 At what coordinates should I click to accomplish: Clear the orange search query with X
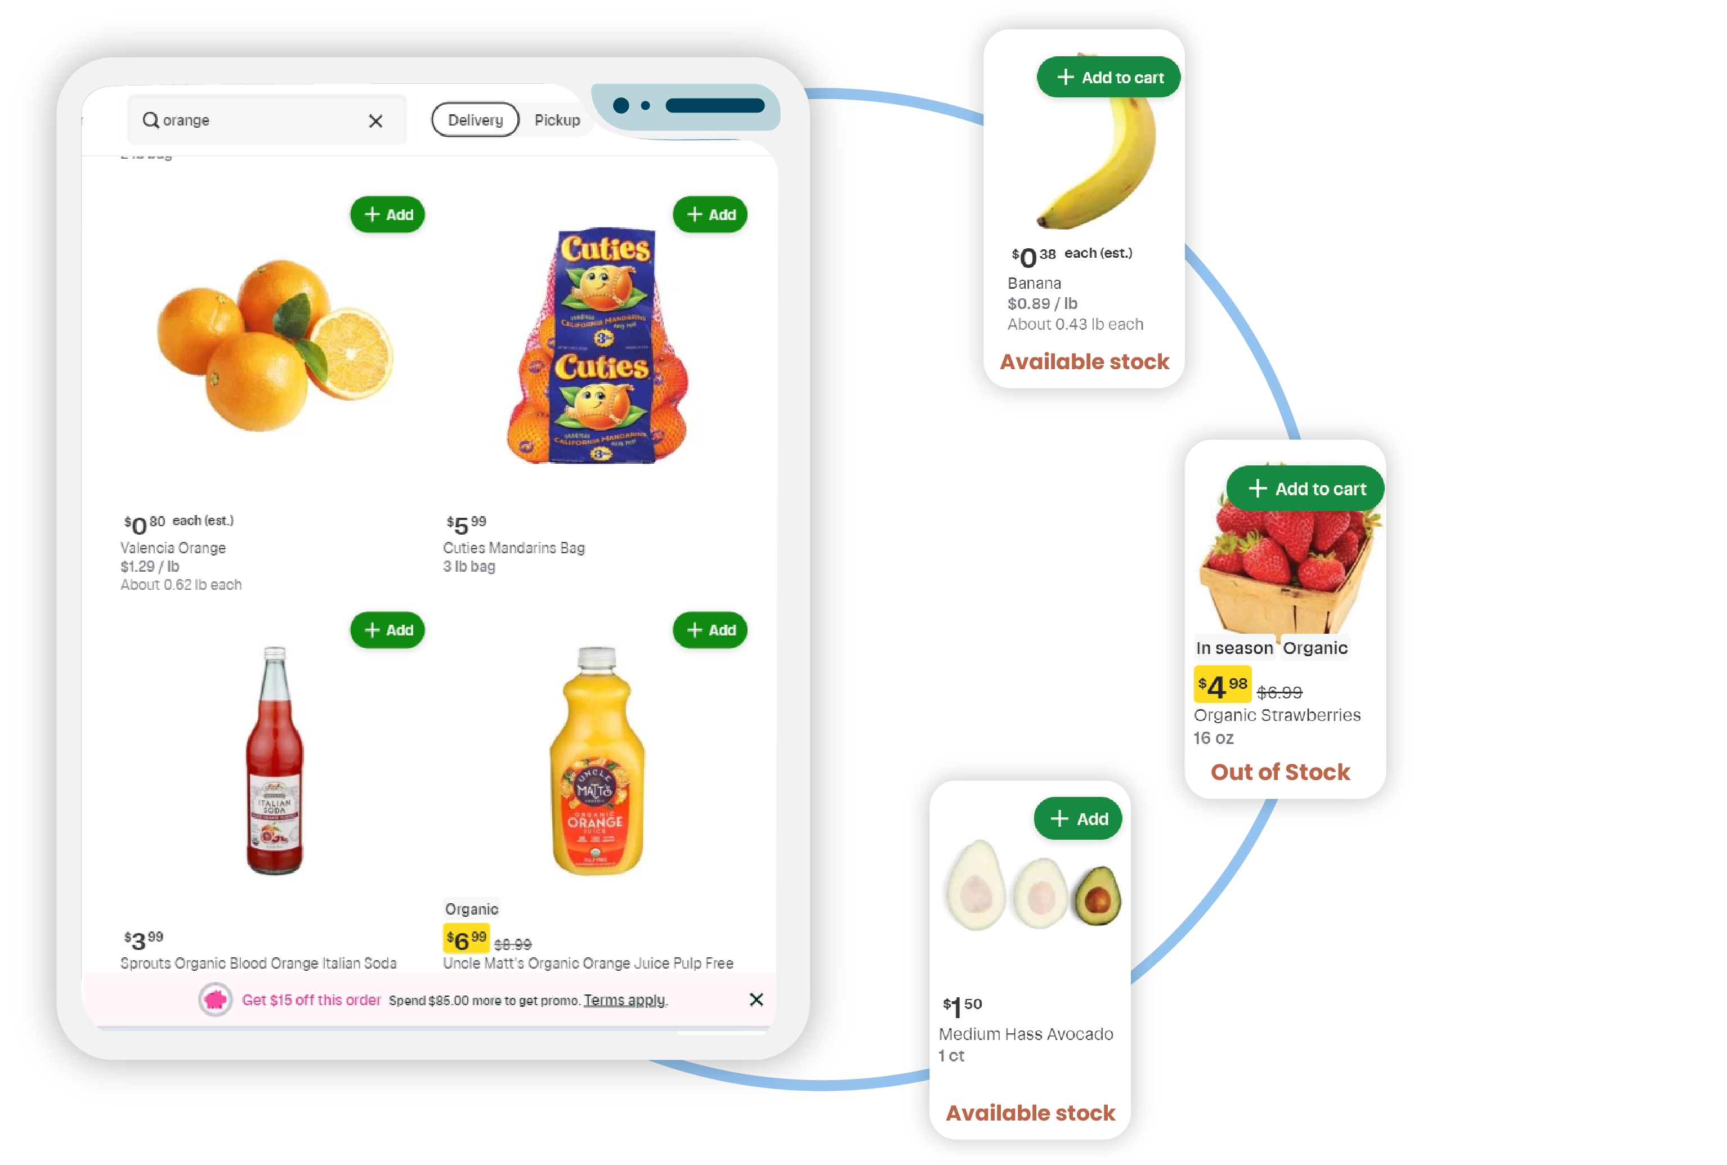(x=376, y=120)
